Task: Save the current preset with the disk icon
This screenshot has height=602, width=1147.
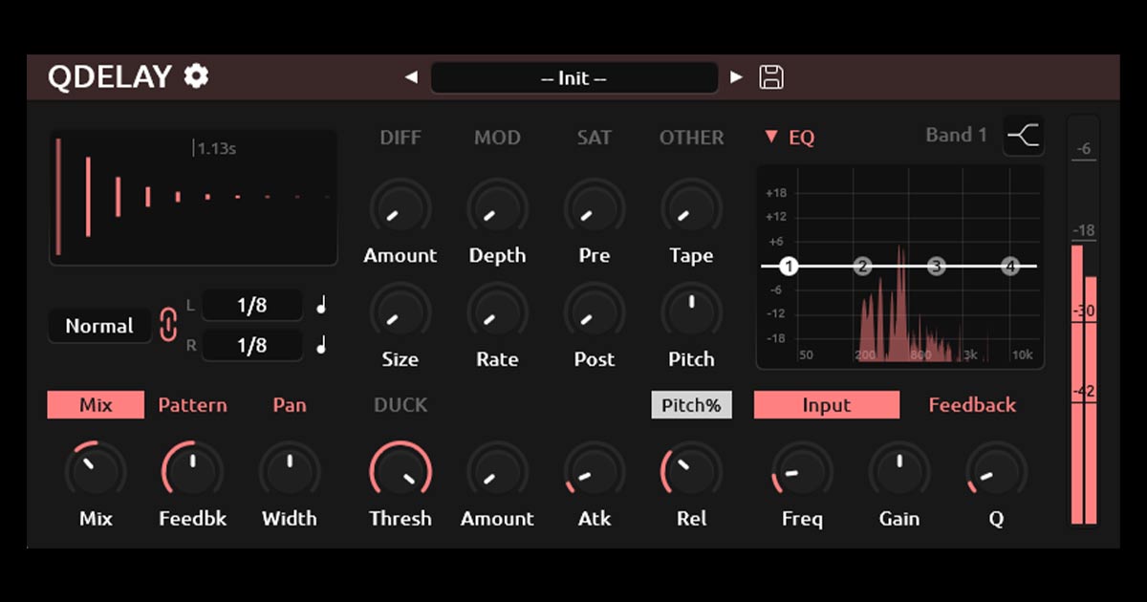Action: (x=770, y=76)
